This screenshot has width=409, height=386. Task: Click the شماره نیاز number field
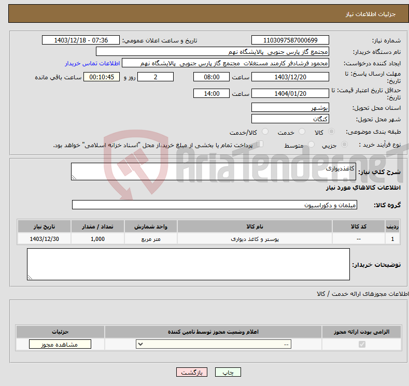point(290,40)
